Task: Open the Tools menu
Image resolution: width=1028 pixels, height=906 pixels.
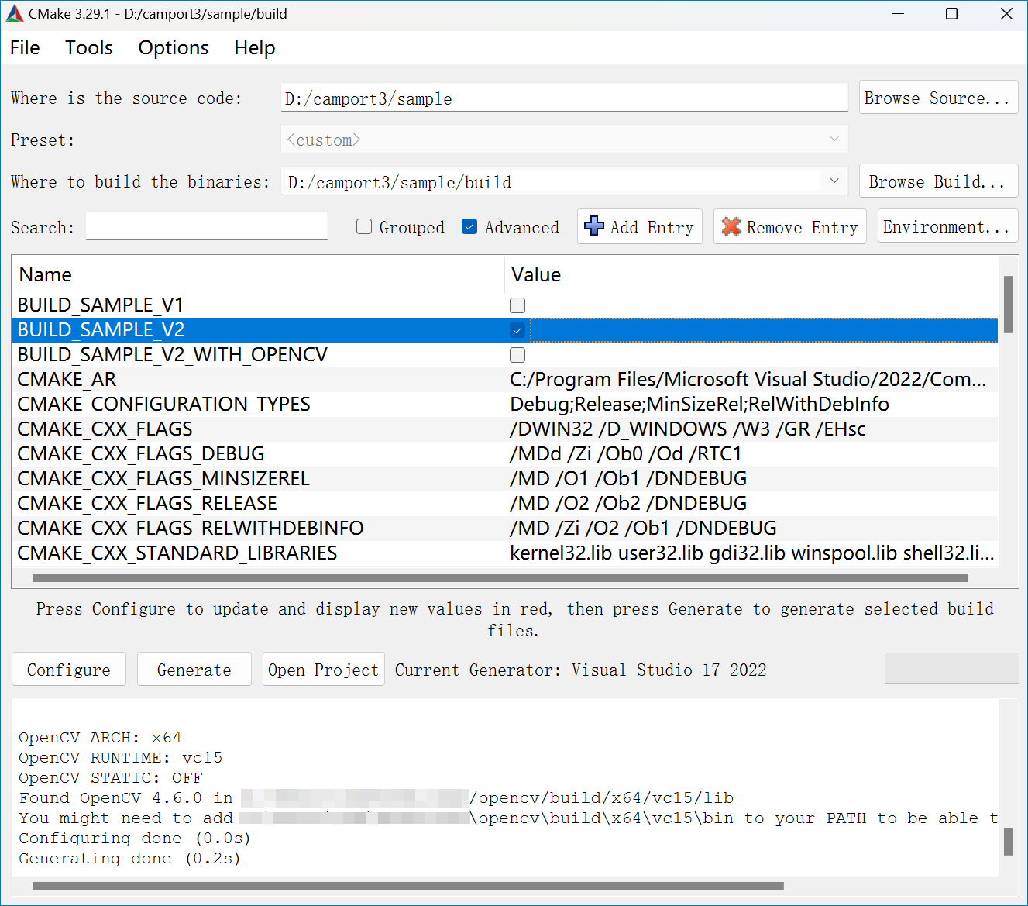Action: coord(89,48)
